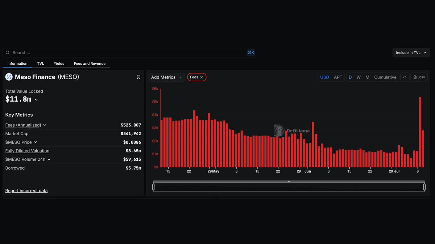Screen dimensions: 435x244
Task: Download chart data as .csv
Action: [419, 77]
